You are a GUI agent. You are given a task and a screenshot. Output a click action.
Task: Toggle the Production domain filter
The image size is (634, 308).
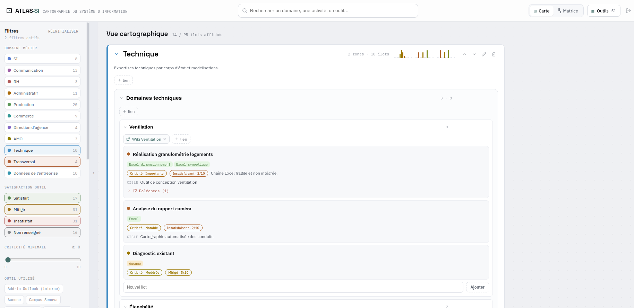[x=42, y=105]
